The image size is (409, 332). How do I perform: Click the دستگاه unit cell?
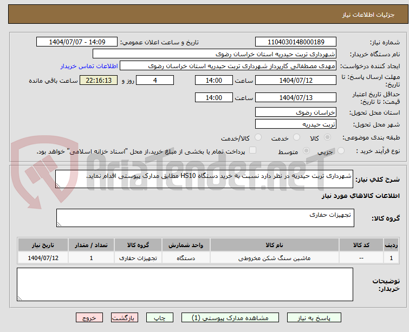186,258
